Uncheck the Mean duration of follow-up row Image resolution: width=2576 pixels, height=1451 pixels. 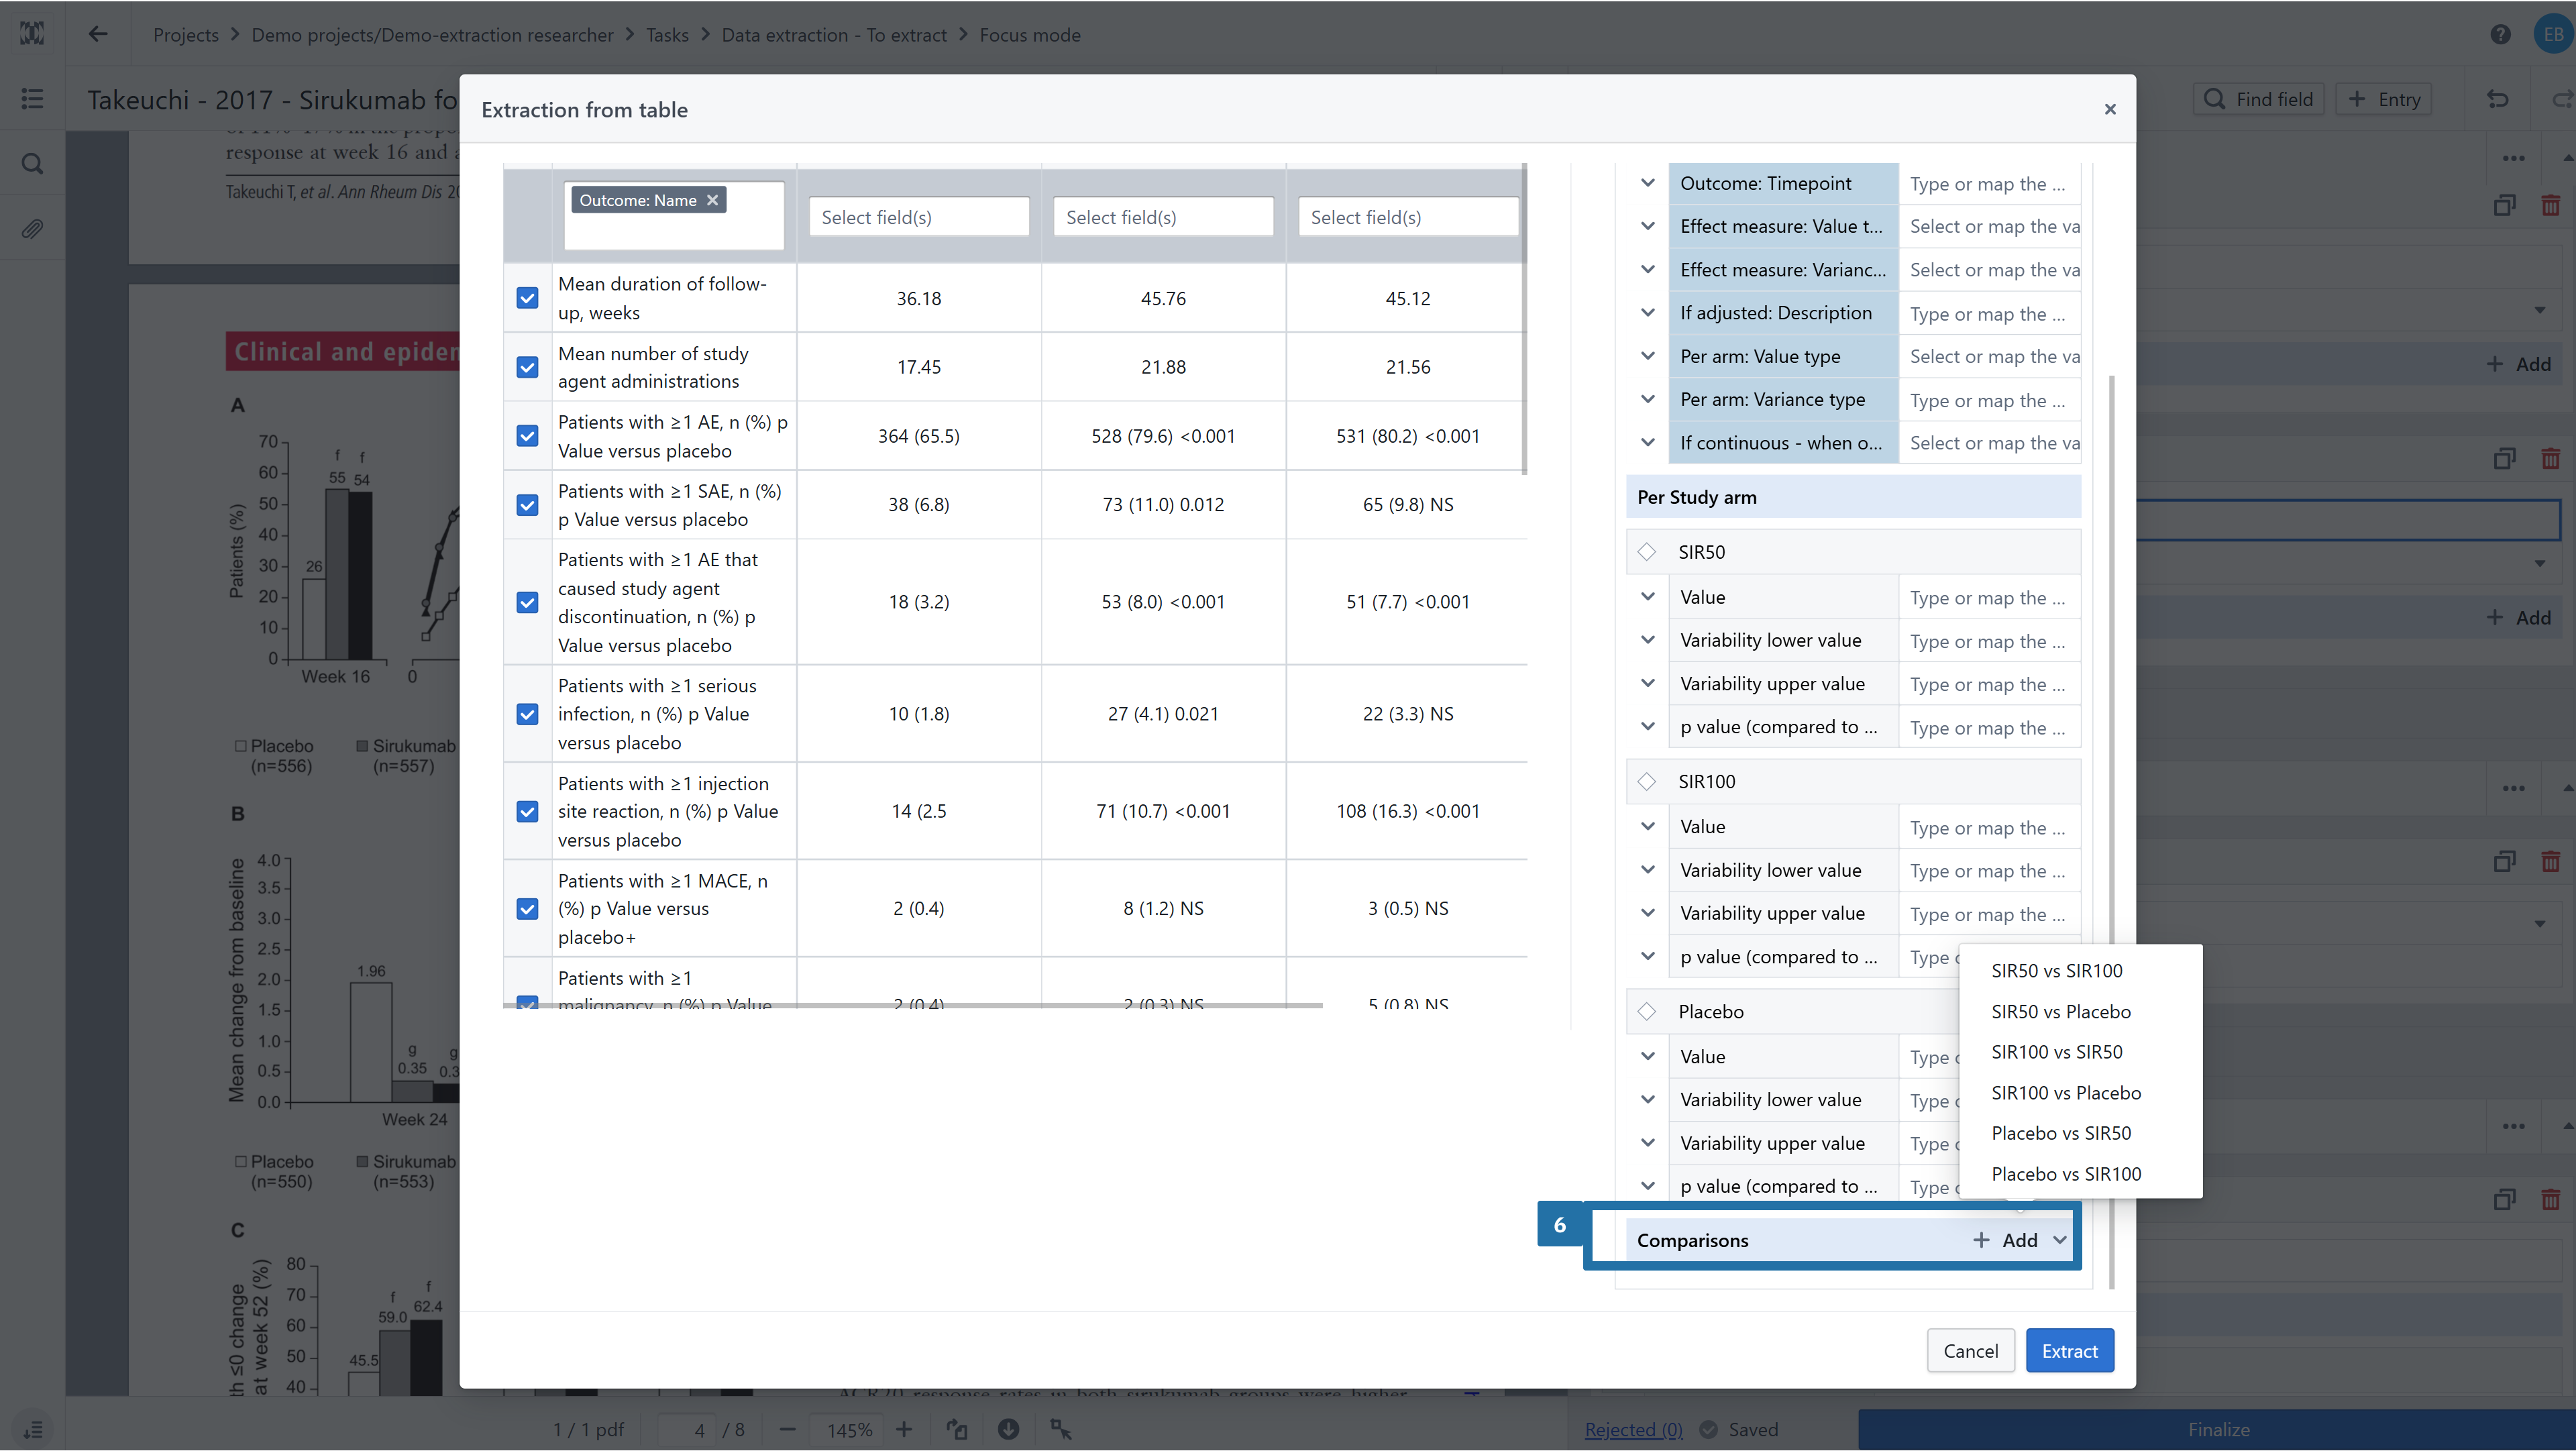527,298
